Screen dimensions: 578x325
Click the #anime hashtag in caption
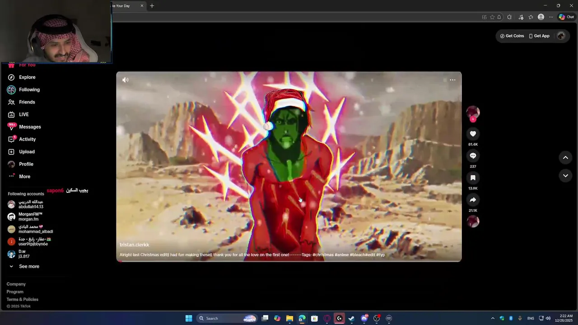pos(341,255)
